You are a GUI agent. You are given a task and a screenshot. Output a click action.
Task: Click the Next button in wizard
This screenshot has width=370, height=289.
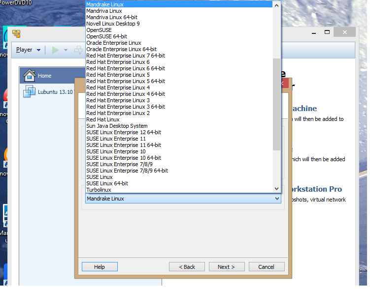coord(226,267)
